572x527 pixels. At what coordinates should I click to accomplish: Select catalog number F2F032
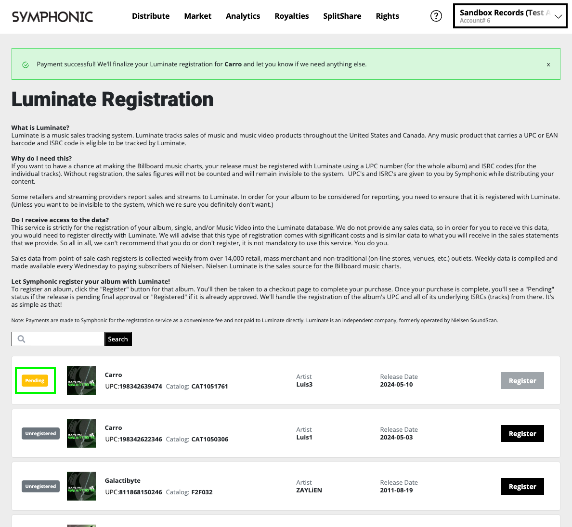point(202,492)
